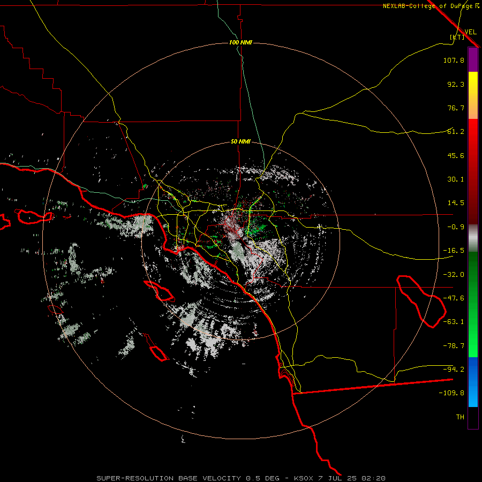Pick the purple segment of the color bar
Viewport: 482px width, 482px height.
tap(473, 60)
